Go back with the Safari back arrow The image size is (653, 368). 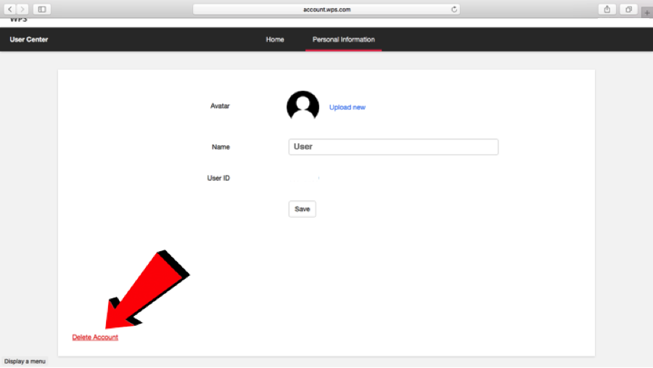click(10, 9)
